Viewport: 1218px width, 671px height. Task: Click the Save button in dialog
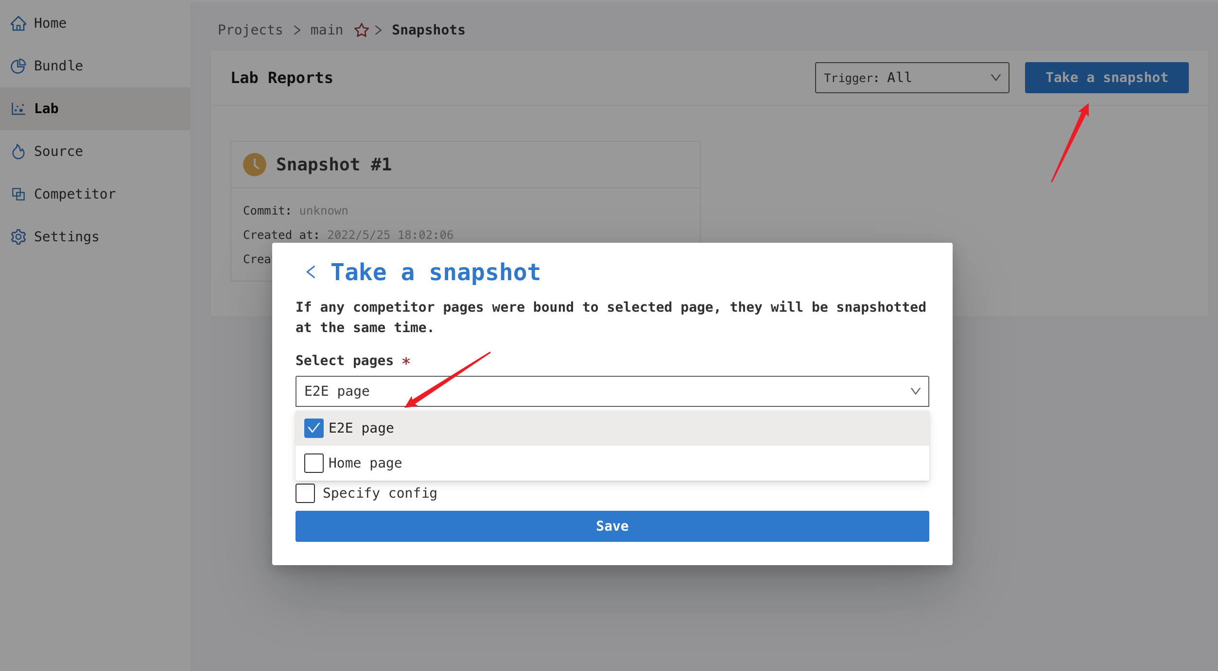pyautogui.click(x=612, y=525)
